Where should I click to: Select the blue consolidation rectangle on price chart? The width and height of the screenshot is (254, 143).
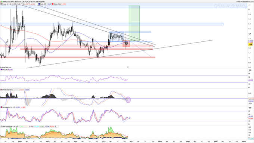pyautogui.click(x=117, y=37)
